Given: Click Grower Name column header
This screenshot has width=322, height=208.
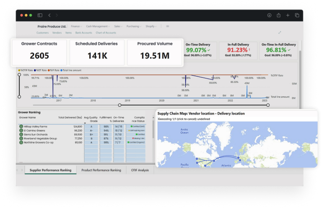Looking at the screenshot, I should [27, 118].
